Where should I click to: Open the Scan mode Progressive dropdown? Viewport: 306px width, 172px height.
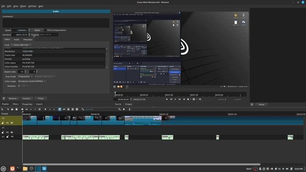coord(25,76)
